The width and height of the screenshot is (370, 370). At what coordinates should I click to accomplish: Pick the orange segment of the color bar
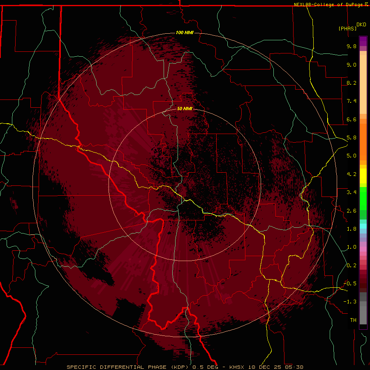point(363,141)
